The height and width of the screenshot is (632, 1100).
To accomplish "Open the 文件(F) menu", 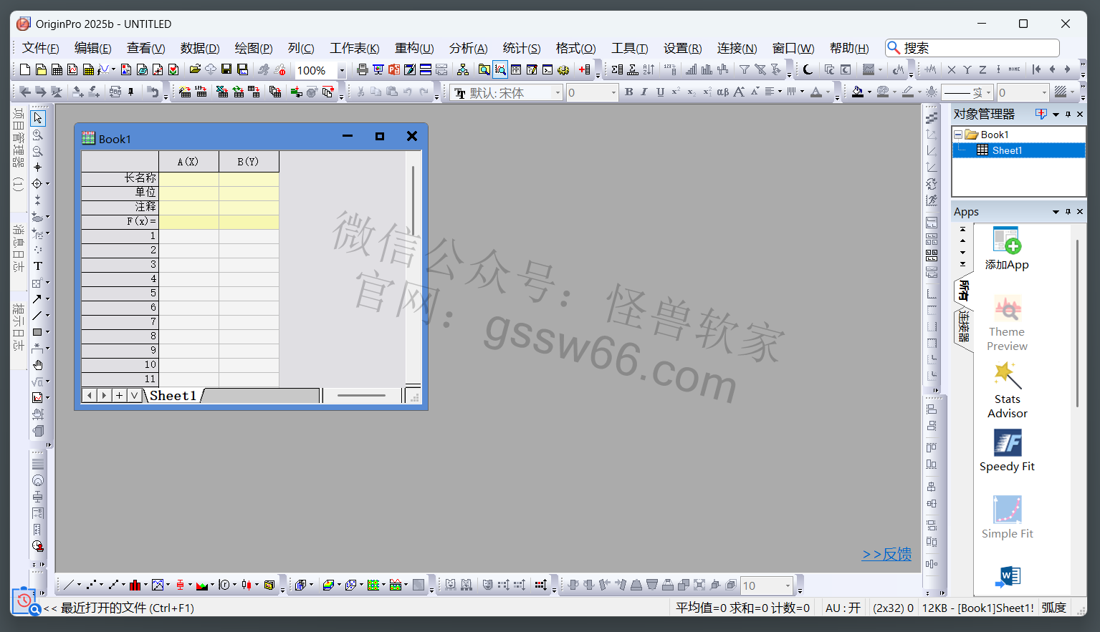I will (40, 48).
